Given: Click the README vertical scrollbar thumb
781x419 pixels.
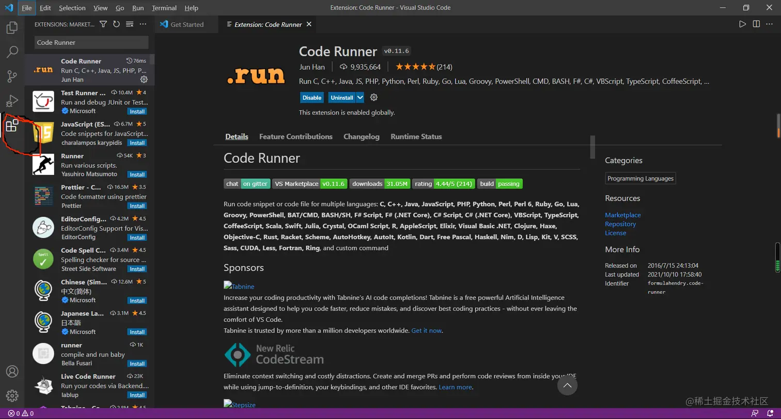Looking at the screenshot, I should point(593,147).
